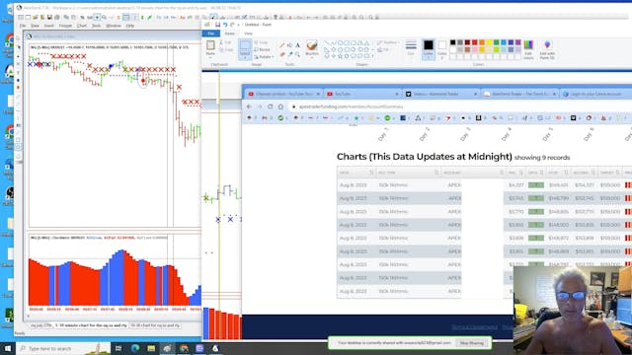Select the Pencil tool in Paint
The image size is (632, 355).
point(282,46)
